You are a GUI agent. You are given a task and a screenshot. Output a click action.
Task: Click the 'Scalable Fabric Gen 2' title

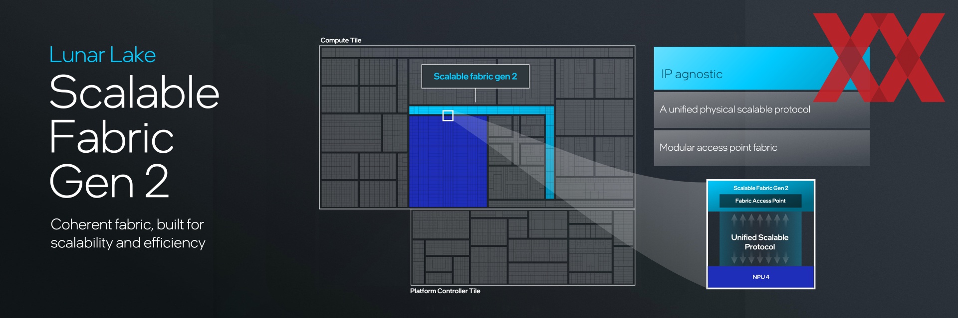click(134, 136)
